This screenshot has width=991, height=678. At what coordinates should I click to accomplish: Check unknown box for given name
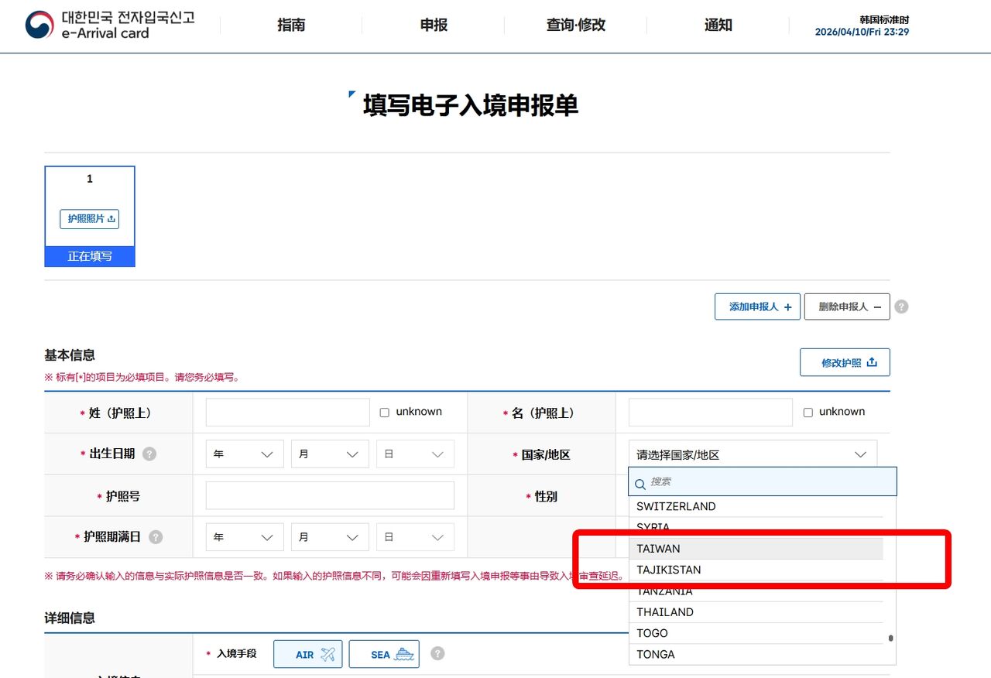[808, 413]
